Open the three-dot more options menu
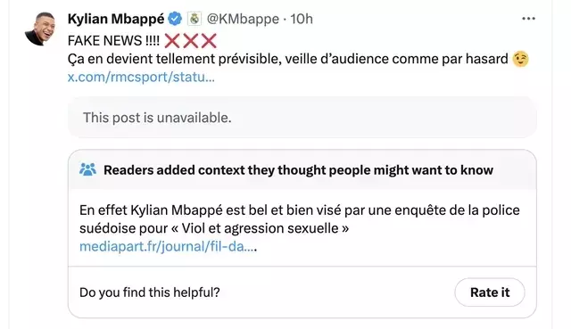571x329 pixels. click(x=528, y=18)
